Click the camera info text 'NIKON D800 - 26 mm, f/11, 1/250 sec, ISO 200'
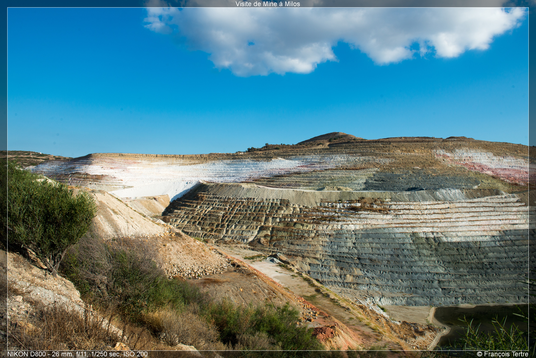536x358 pixels. (77, 354)
